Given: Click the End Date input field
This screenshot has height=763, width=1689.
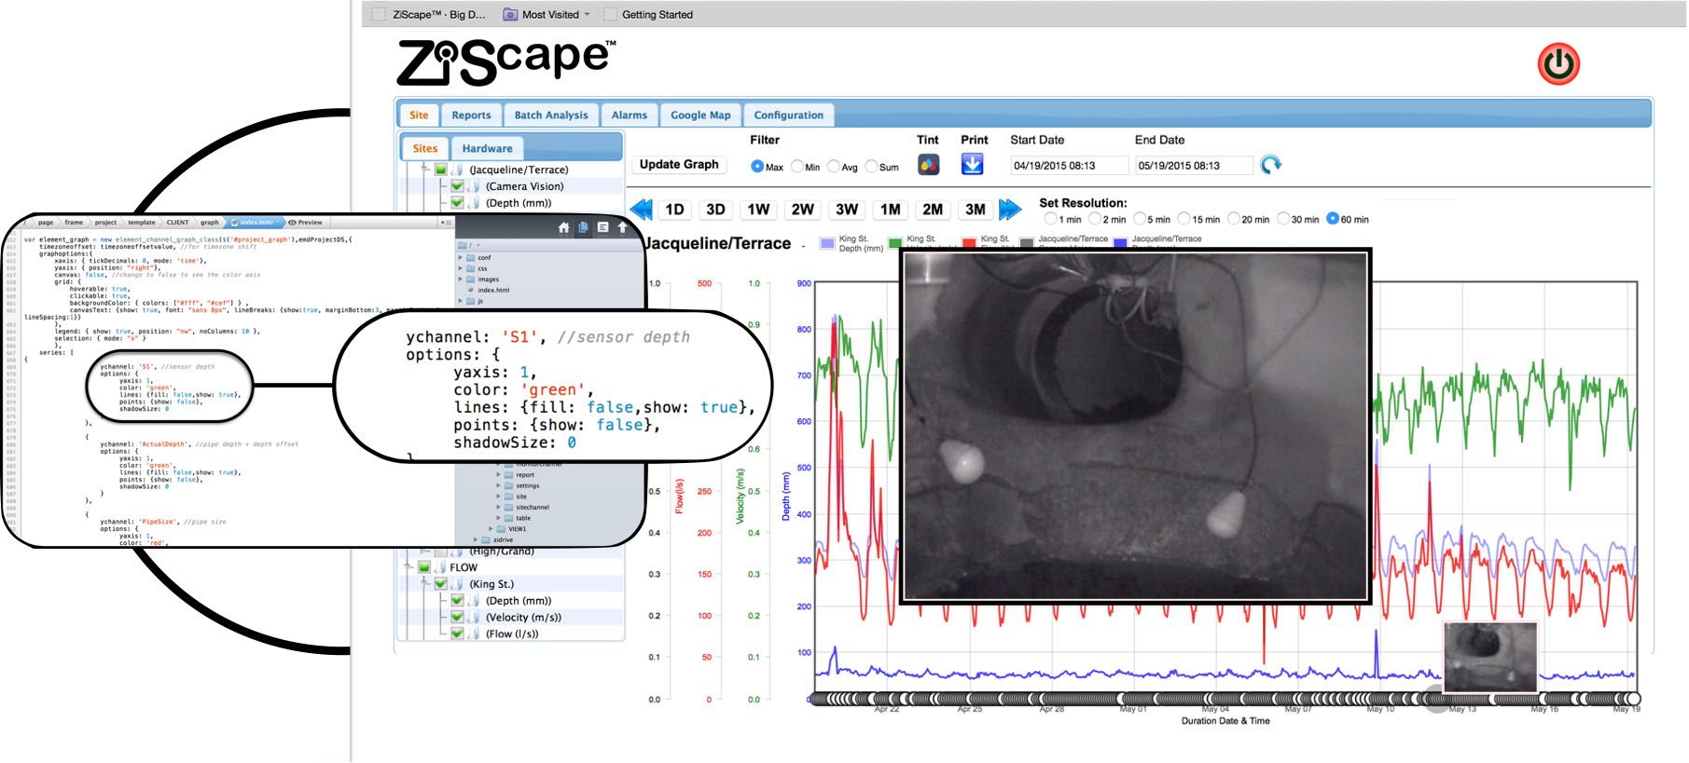Looking at the screenshot, I should point(1193,165).
